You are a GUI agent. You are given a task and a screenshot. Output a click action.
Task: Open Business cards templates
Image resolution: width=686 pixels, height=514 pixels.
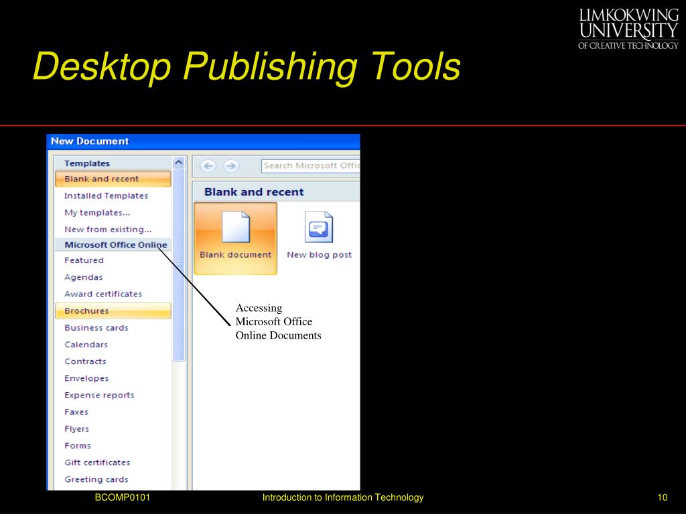96,328
